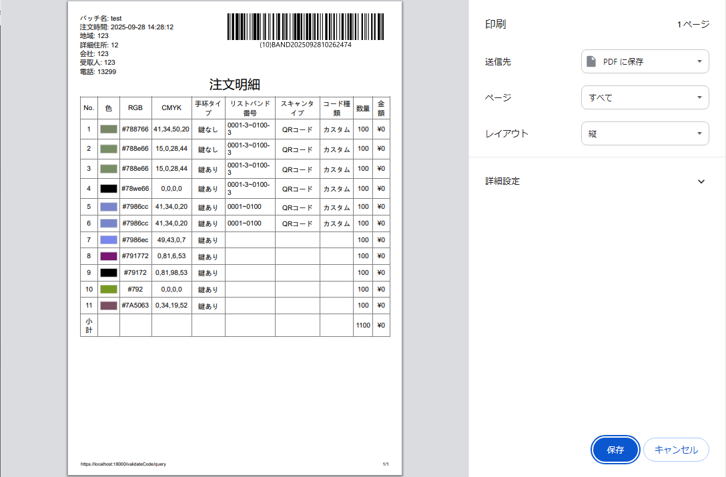The image size is (726, 477).
Task: Click the color swatch in row 1 (#788766)
Action: click(109, 129)
